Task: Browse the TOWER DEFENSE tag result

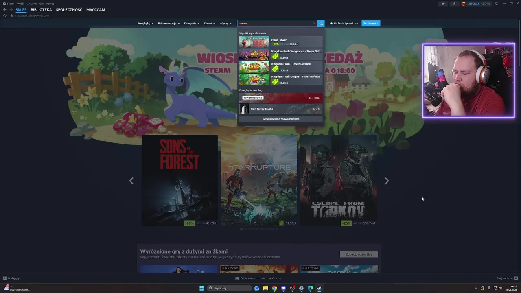Action: coord(281,98)
